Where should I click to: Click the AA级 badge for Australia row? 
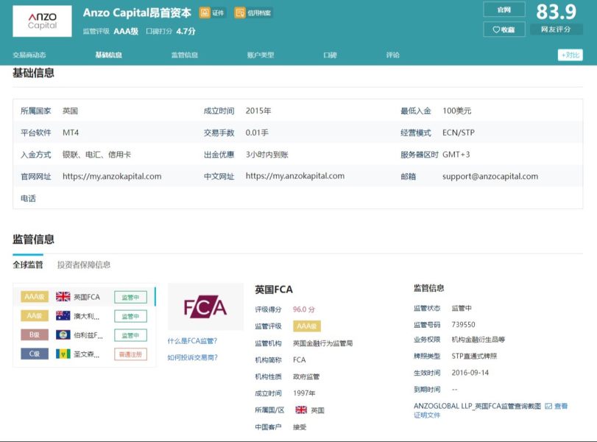(x=35, y=315)
